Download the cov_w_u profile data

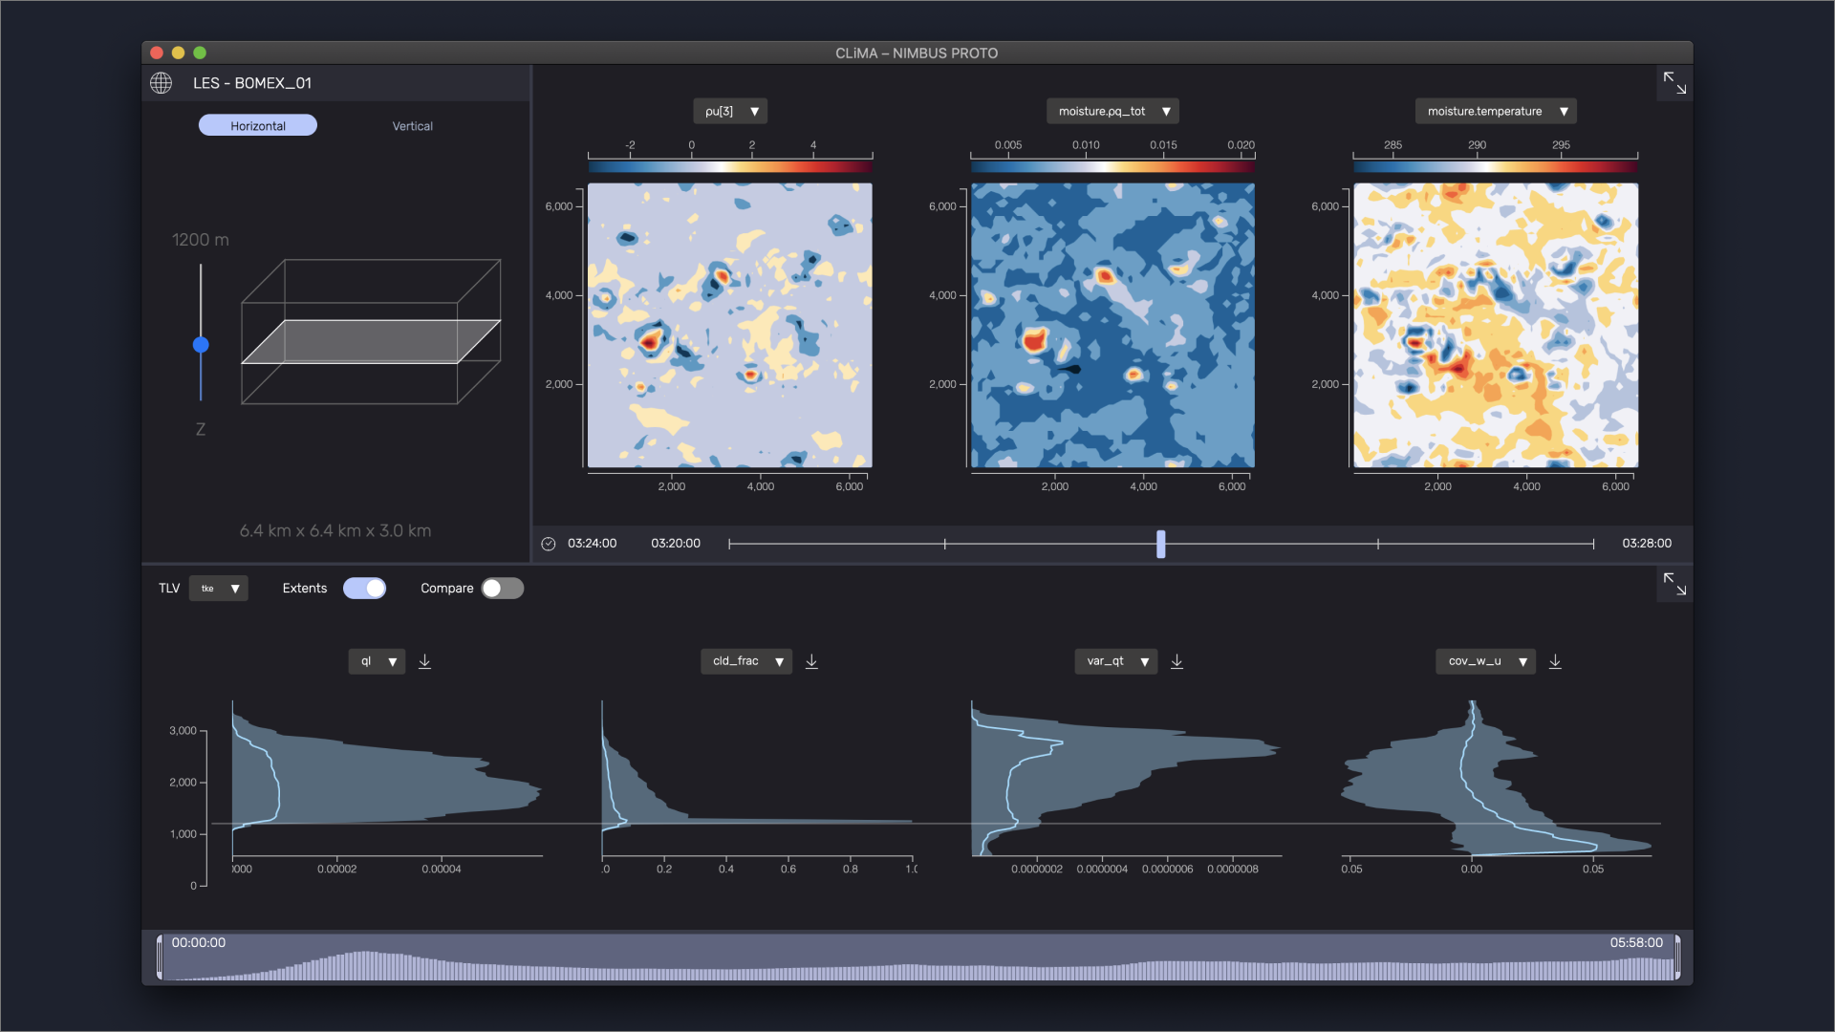coord(1555,661)
